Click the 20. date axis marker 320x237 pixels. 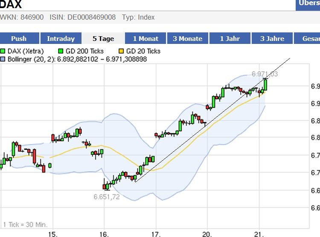click(207, 234)
